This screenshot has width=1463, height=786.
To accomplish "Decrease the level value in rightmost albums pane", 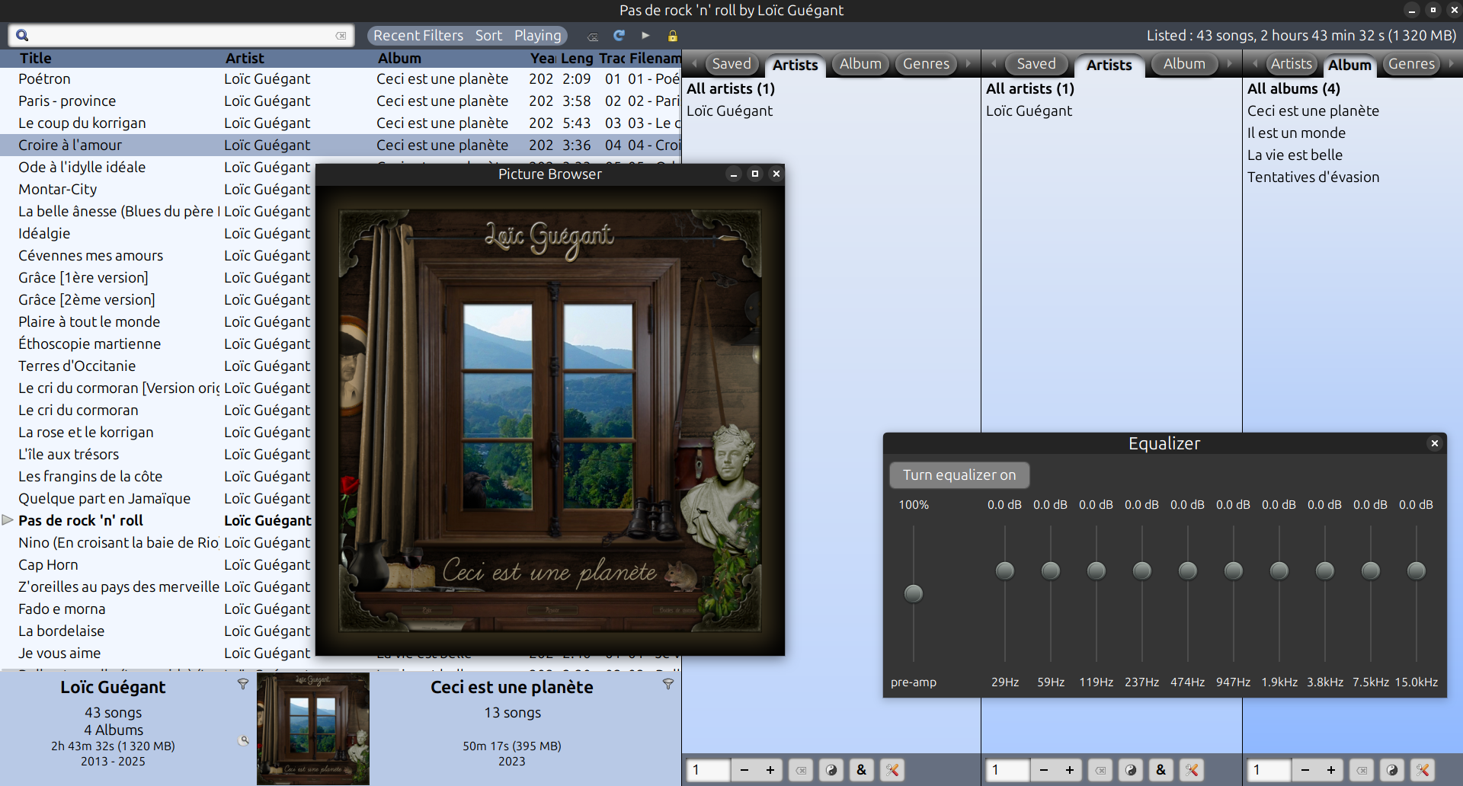I will tap(1305, 770).
